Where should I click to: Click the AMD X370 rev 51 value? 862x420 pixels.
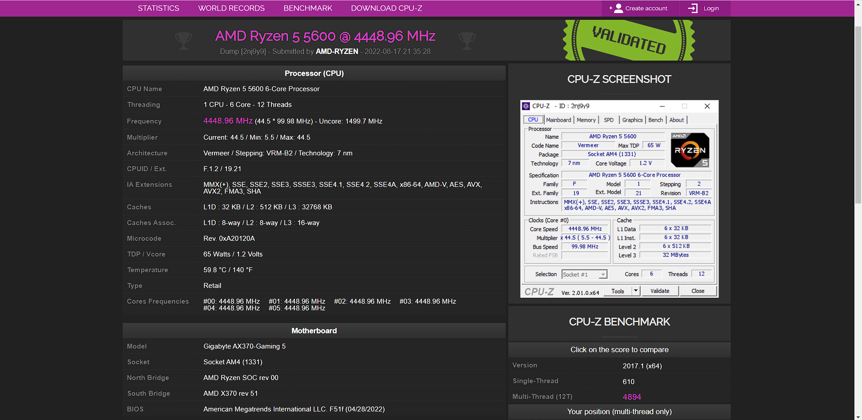(231, 393)
